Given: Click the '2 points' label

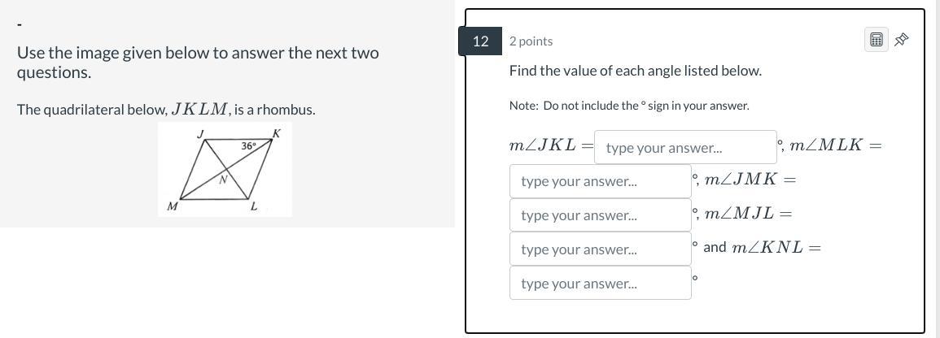Looking at the screenshot, I should tap(531, 41).
